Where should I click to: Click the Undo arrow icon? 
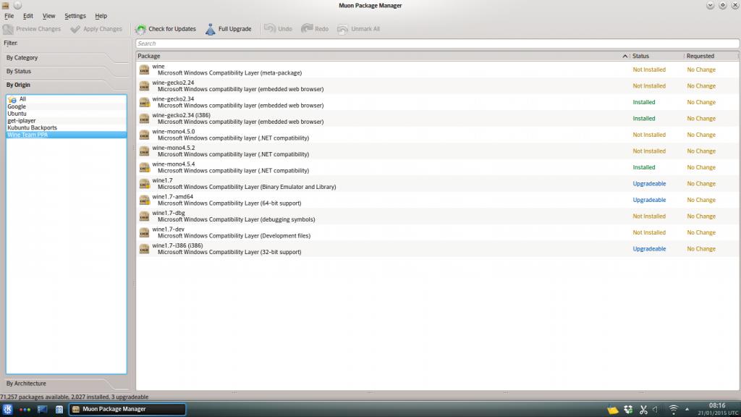[x=270, y=29]
